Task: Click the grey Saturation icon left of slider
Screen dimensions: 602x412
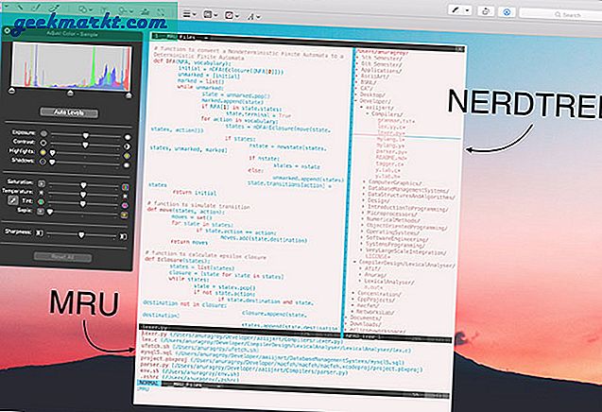Action: coord(41,183)
